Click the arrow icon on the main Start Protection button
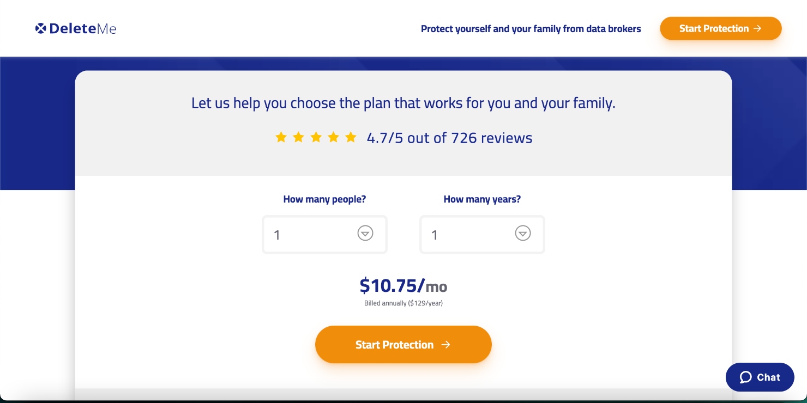 [445, 344]
